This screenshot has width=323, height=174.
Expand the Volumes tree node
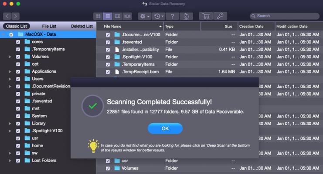(10, 57)
